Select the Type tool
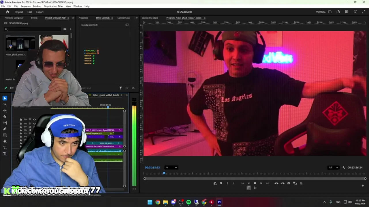Viewport: 369px width, 207px height. point(5,147)
